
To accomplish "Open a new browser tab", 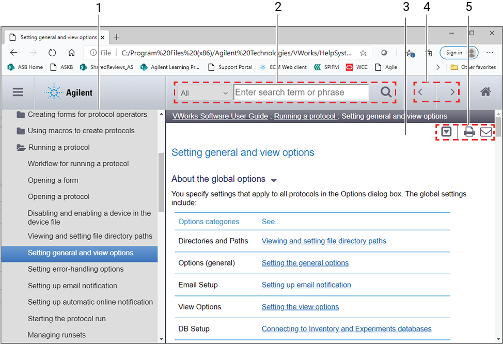I will (116, 37).
